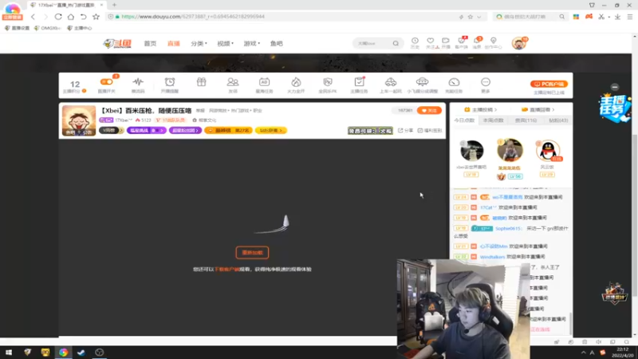The height and width of the screenshot is (359, 638).
Task: Click the car icon in the streamer toolbar
Action: click(x=391, y=82)
